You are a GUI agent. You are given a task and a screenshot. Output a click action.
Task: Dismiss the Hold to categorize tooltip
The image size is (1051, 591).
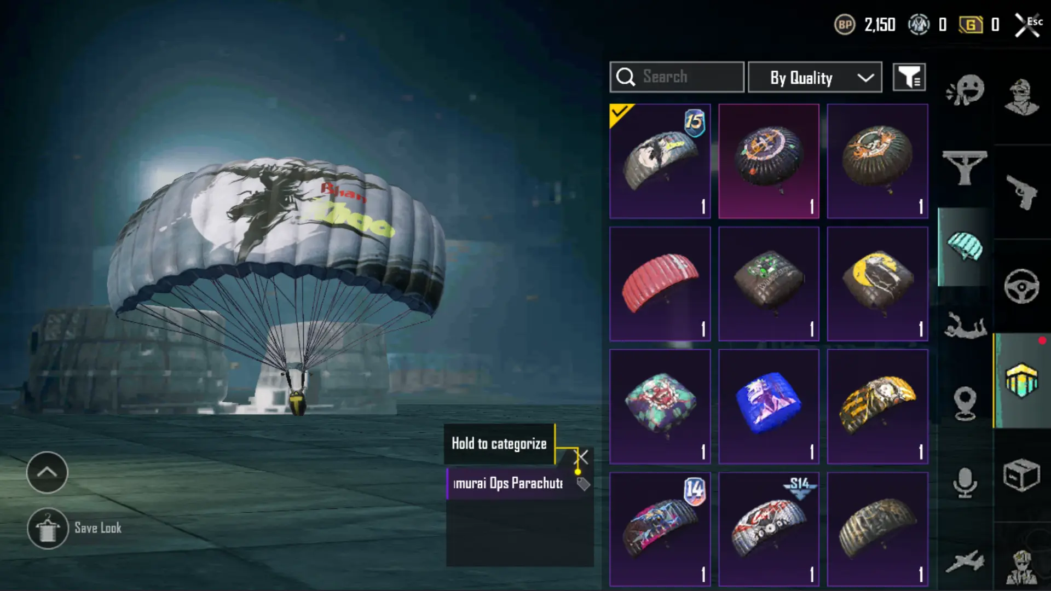click(582, 456)
